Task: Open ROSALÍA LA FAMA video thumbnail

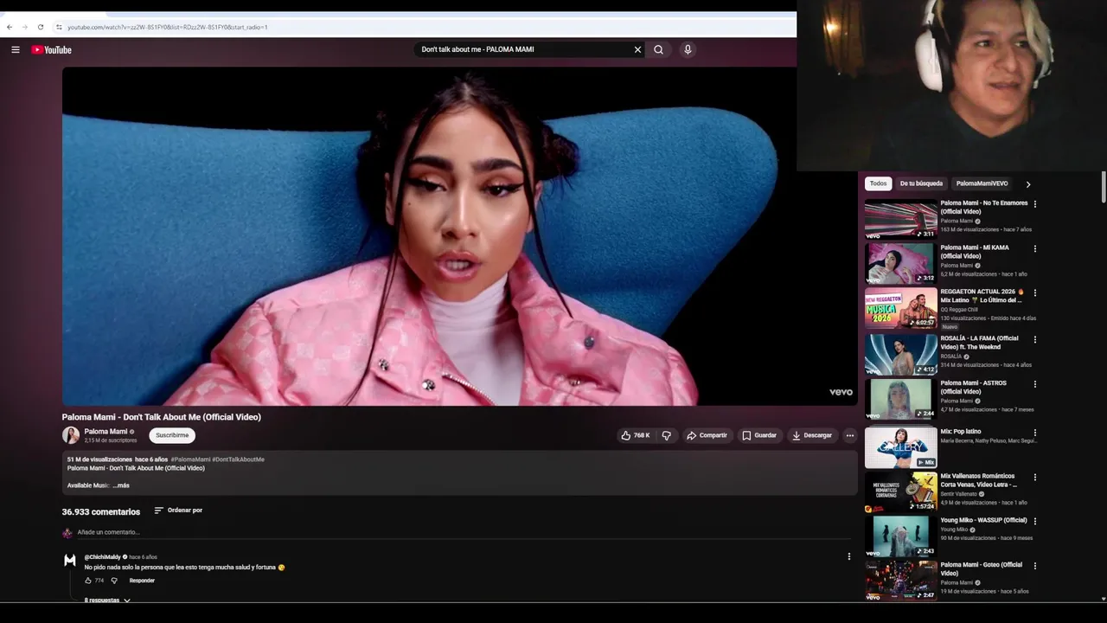Action: [x=901, y=354]
